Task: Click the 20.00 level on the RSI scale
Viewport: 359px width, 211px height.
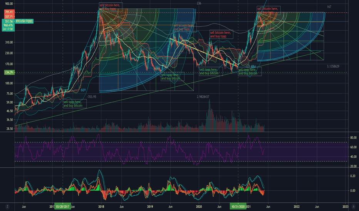Action: (353, 166)
